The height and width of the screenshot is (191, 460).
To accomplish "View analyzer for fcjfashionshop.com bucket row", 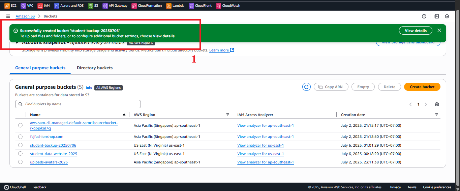I will click(266, 137).
